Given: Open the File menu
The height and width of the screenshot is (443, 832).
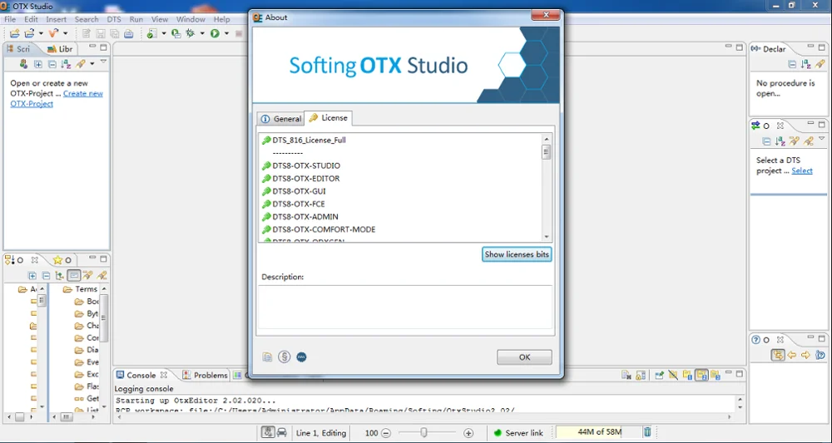Looking at the screenshot, I should click(x=9, y=19).
